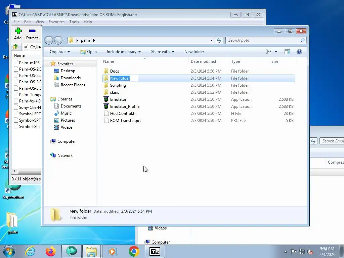
Task: Expand the address bar history dropdown
Action: 211,40
